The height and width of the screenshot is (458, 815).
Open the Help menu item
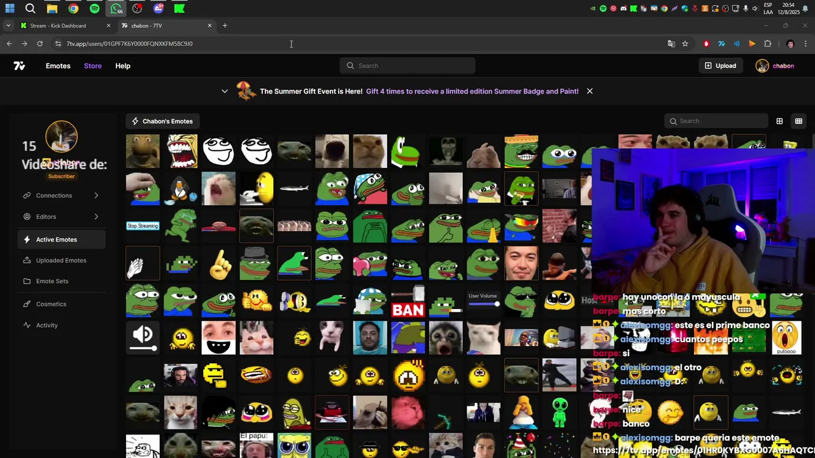[123, 66]
